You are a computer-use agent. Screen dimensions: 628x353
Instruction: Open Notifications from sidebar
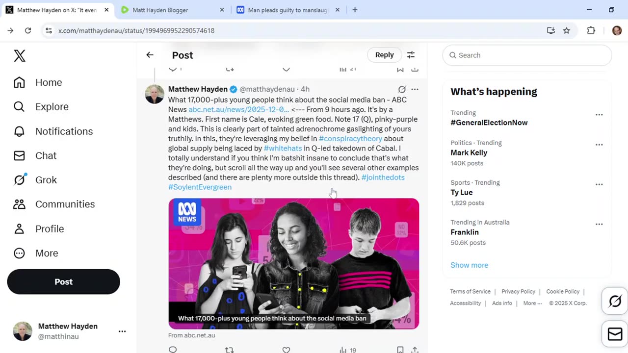53,131
